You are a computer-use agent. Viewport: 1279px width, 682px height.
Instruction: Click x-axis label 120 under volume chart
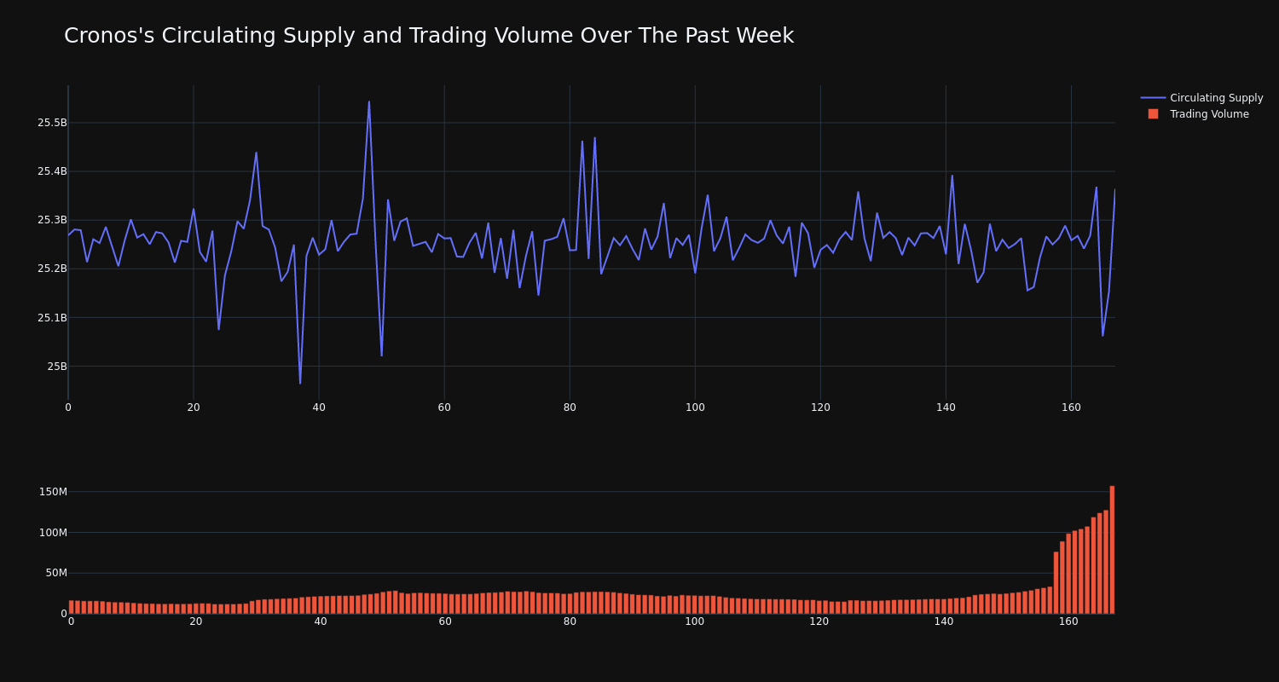point(819,621)
